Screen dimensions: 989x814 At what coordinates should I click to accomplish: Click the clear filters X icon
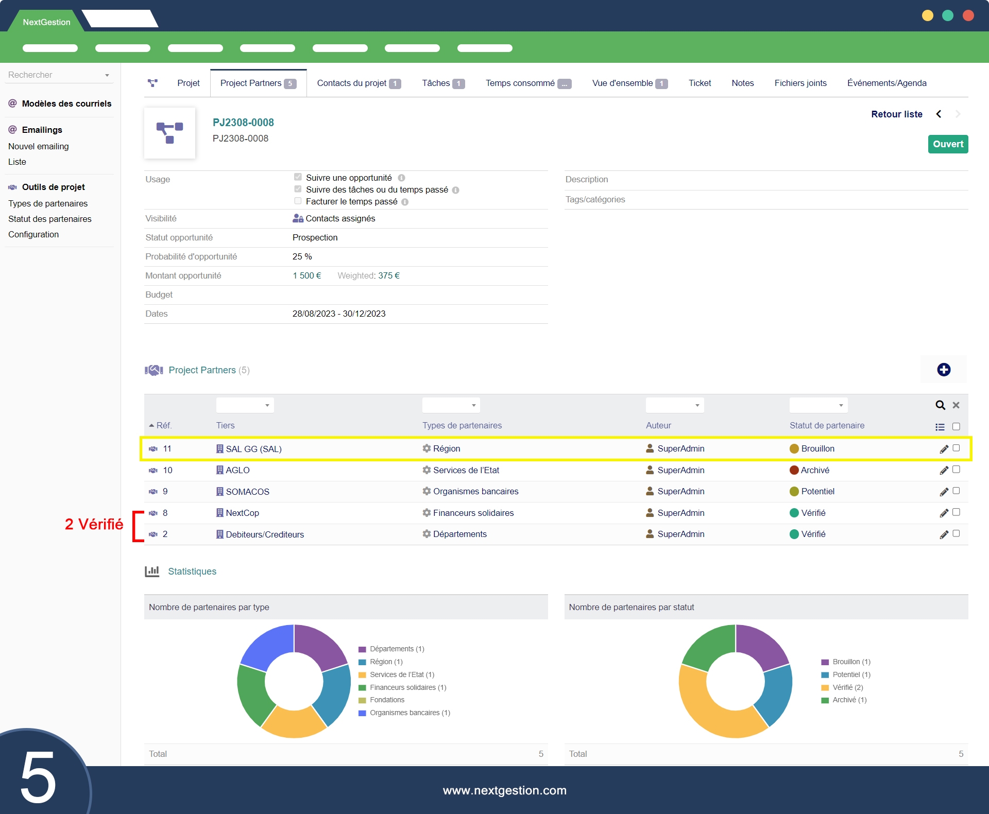tap(956, 405)
